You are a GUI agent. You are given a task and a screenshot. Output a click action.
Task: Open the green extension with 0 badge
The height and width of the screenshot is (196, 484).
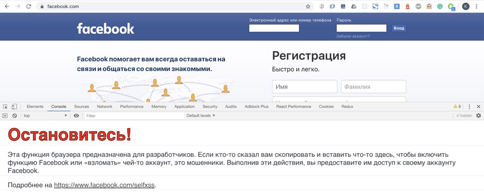pos(451,7)
